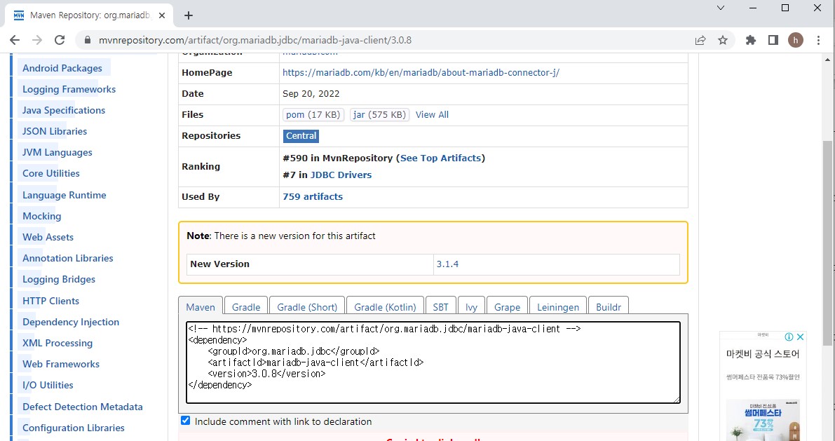The width and height of the screenshot is (835, 441).
Task: Uncheck Include comment with link checkbox
Action: pos(185,420)
